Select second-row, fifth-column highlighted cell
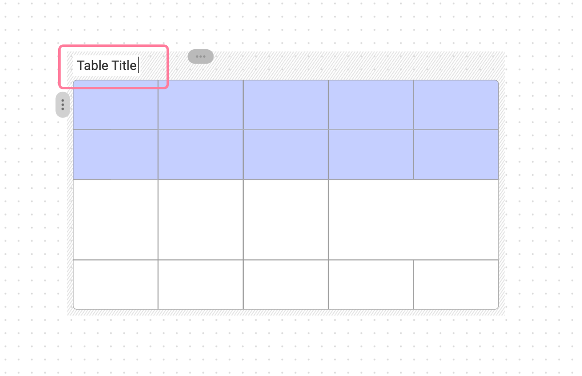582x376 pixels. (456, 154)
